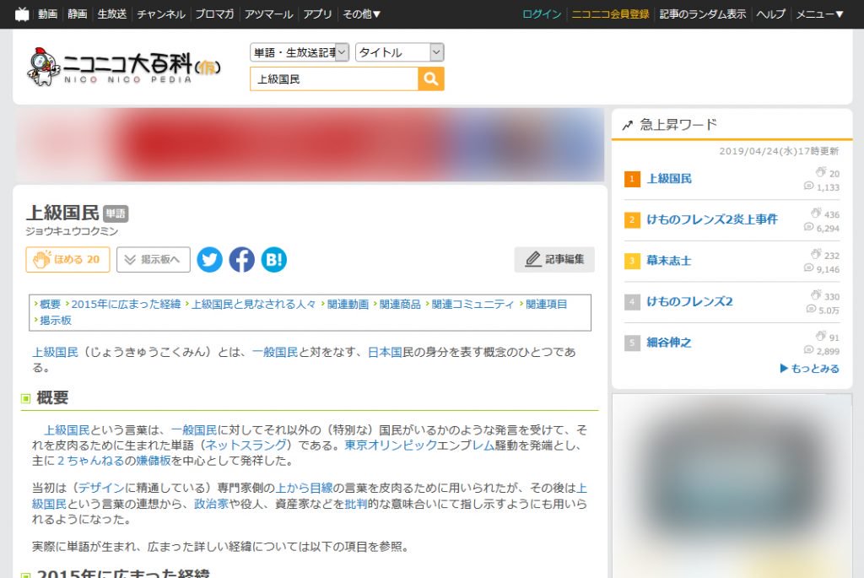Click the orange search magnifier button
The image size is (864, 578).
(x=431, y=78)
